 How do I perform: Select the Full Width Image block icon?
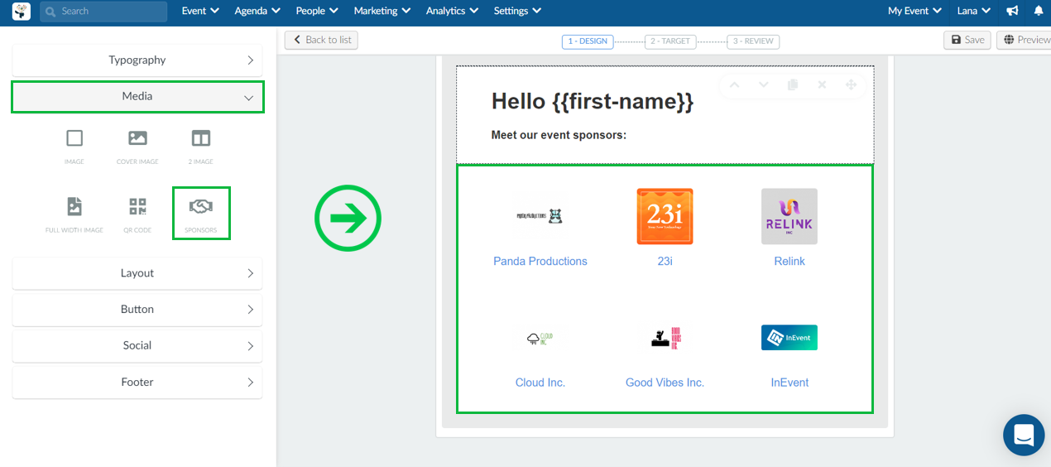(74, 206)
